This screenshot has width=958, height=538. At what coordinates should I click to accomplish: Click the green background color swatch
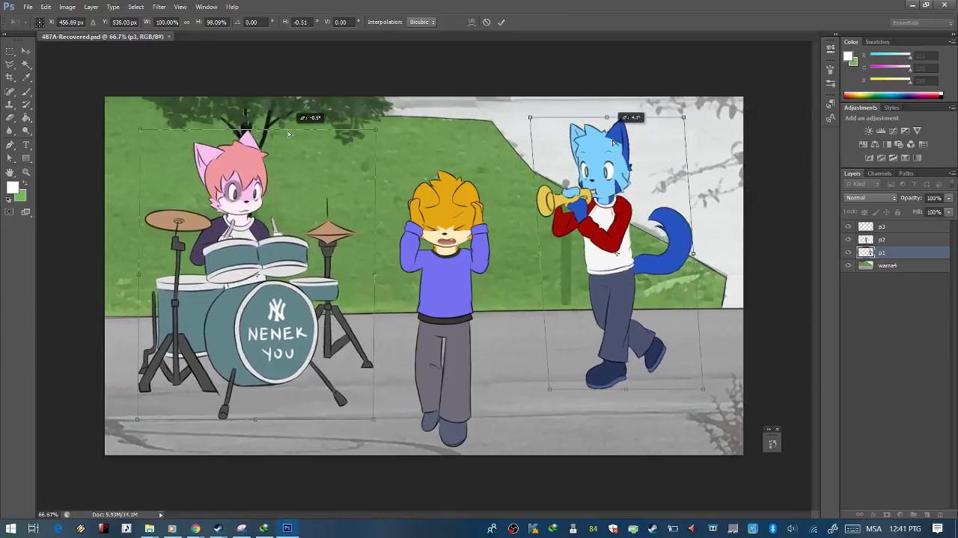[22, 197]
